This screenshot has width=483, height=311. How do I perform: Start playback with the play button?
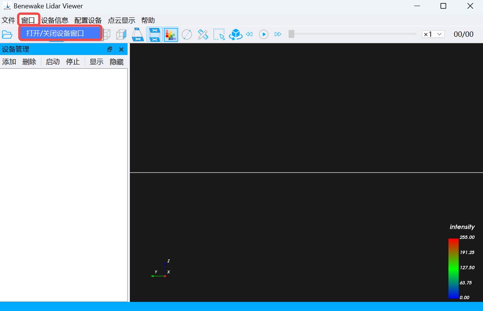tap(264, 34)
